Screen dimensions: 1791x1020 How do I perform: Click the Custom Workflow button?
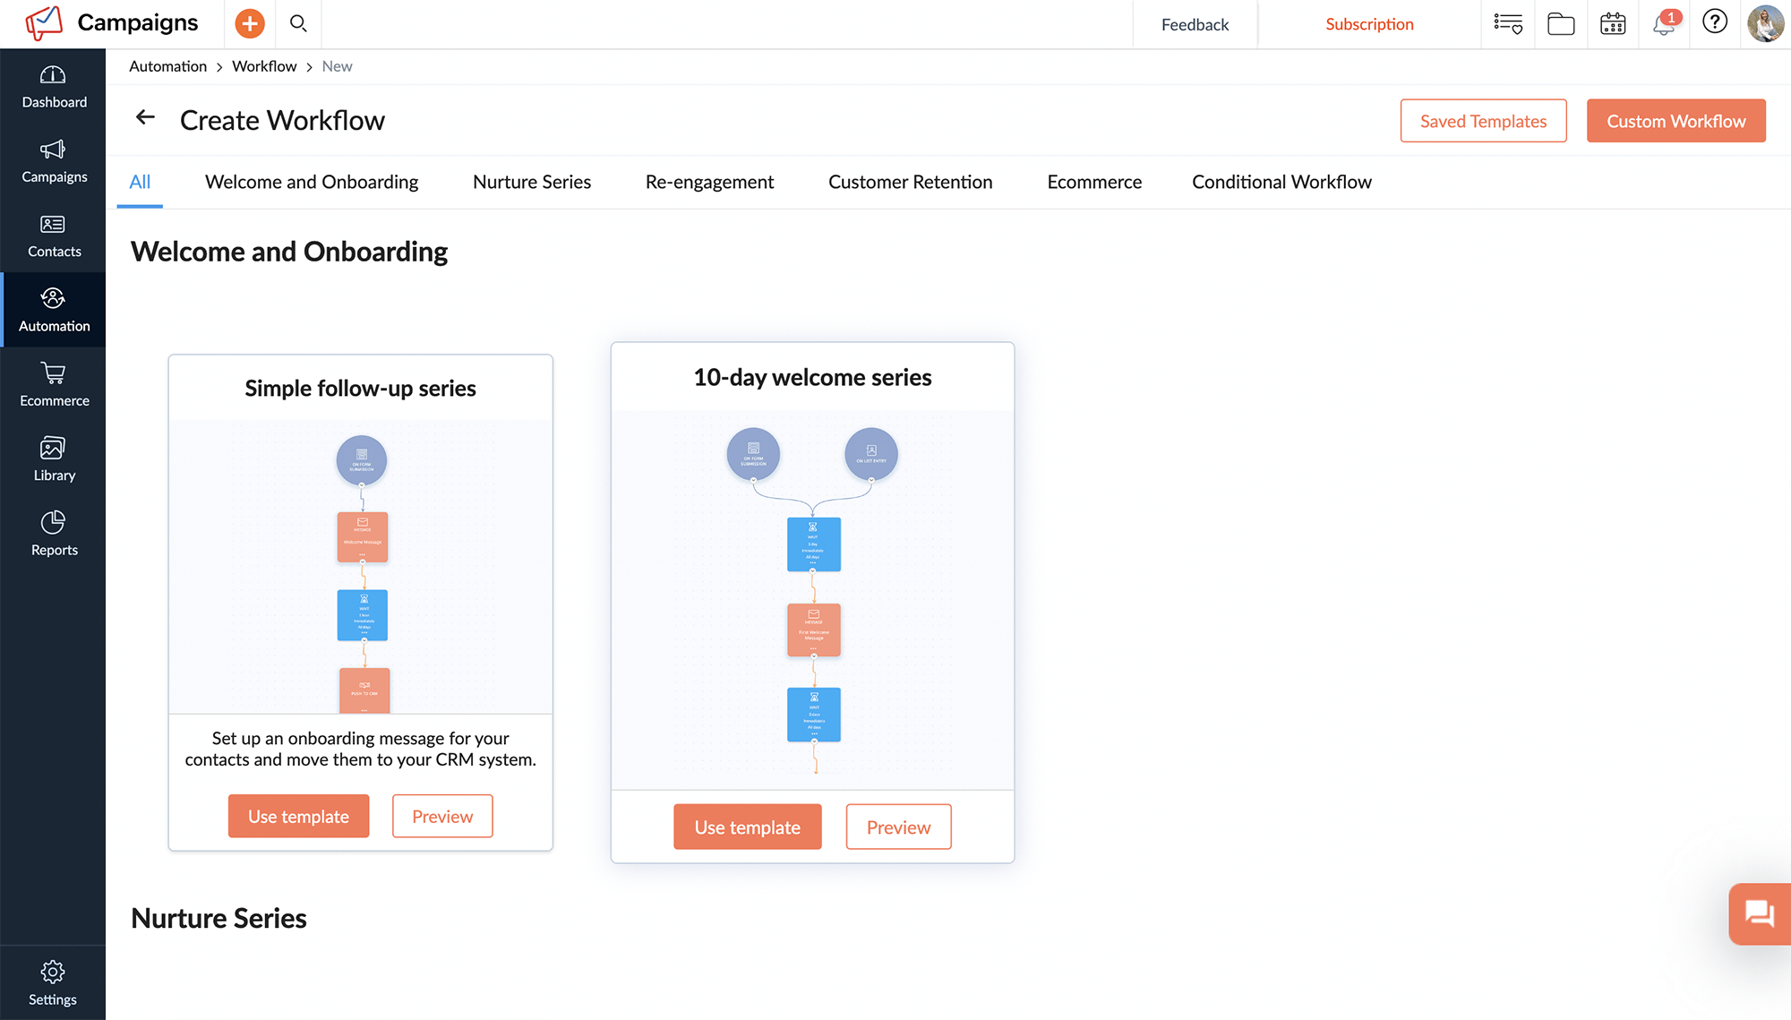(x=1675, y=121)
